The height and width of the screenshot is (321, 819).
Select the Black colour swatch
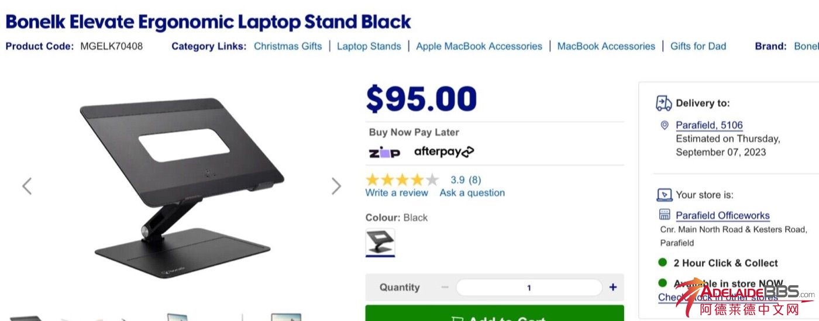pyautogui.click(x=380, y=242)
